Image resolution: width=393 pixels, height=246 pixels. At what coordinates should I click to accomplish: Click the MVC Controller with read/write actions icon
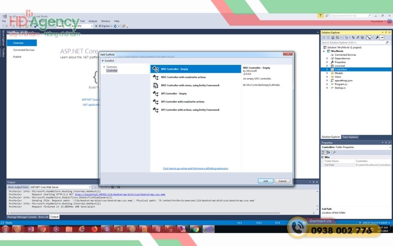(x=155, y=78)
